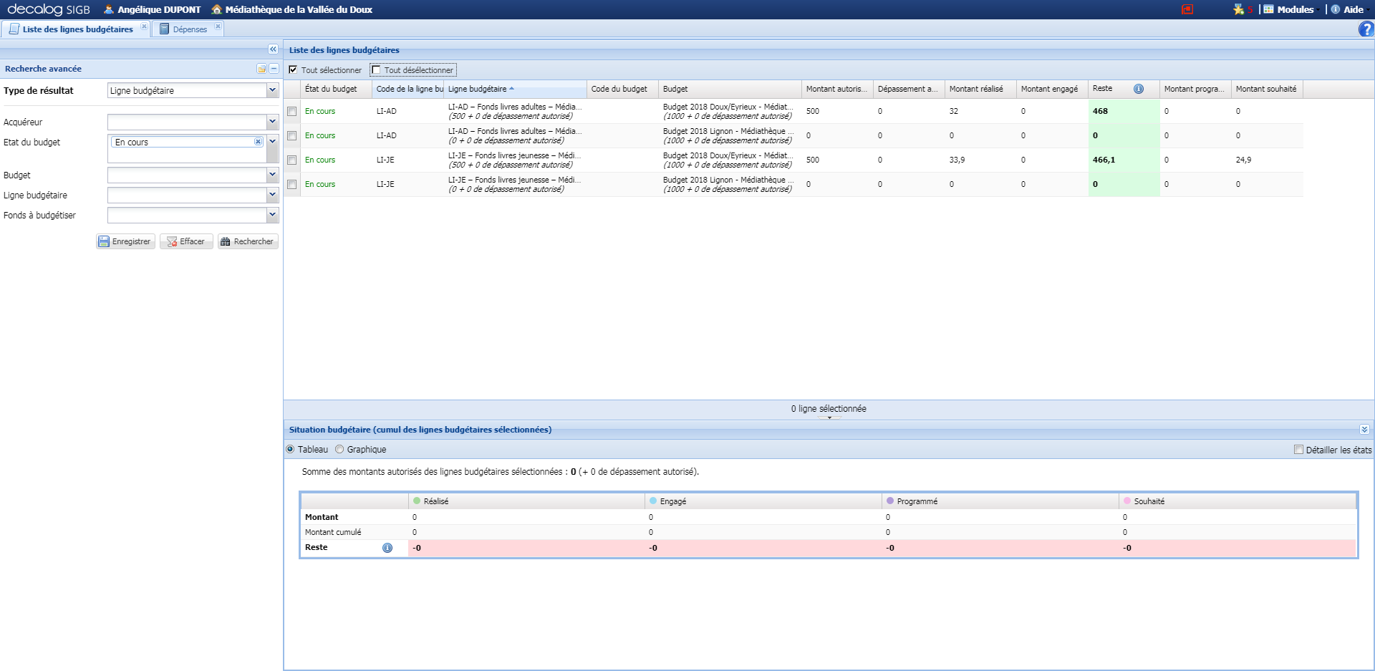This screenshot has height=671, width=1375.
Task: Select the Graphique radio button
Action: [339, 450]
